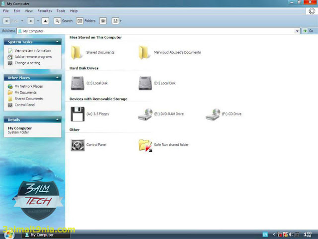Screen dimensions: 318x239
Task: Open the Tools menu
Action: pyautogui.click(x=61, y=11)
